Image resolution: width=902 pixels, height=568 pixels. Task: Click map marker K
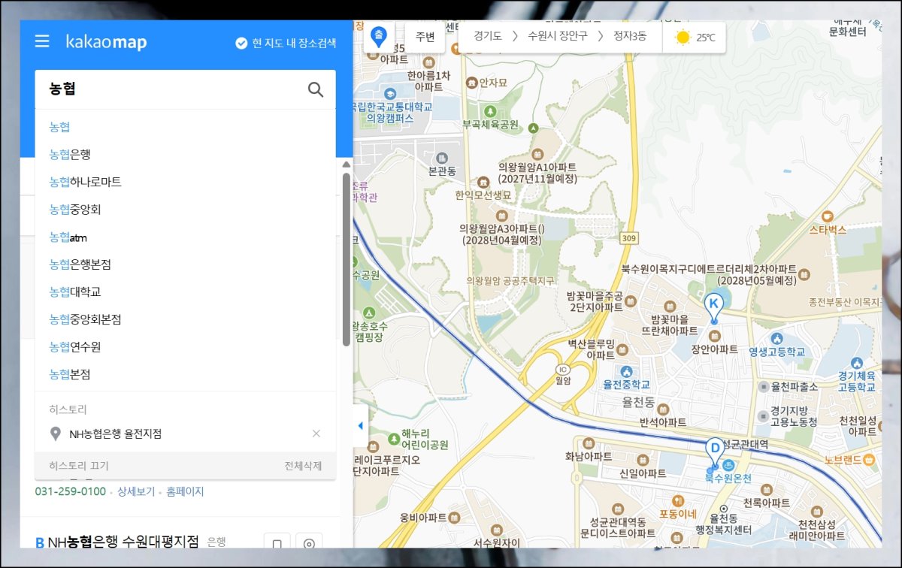(x=714, y=307)
